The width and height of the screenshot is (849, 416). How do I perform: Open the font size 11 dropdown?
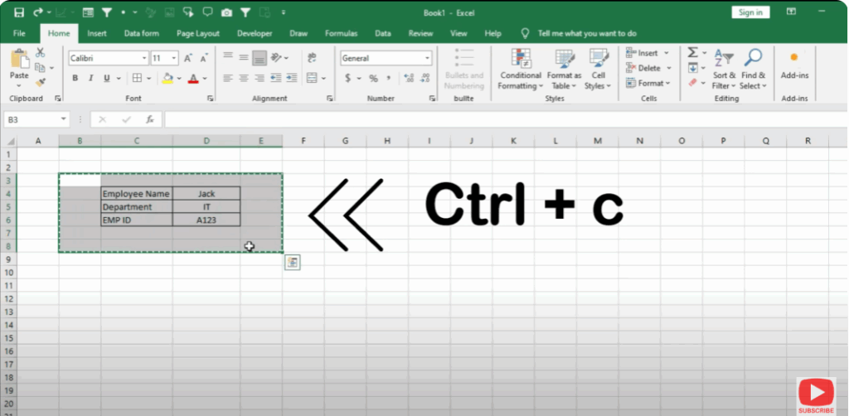point(174,59)
